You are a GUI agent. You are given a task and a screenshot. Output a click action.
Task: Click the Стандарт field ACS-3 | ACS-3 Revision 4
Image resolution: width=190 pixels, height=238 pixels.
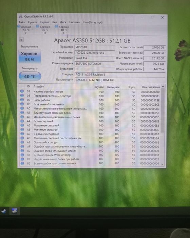[x=120, y=74]
